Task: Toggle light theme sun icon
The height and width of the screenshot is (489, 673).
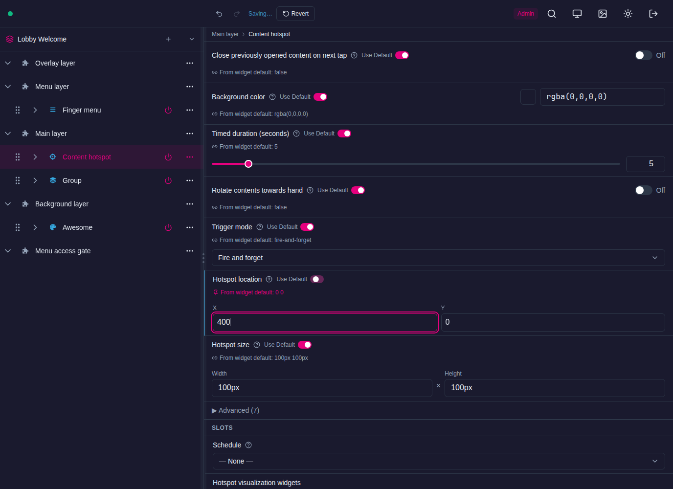Action: click(628, 14)
